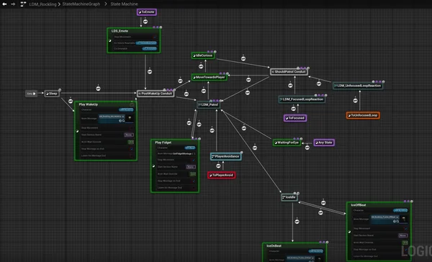
Task: Toggle Stop Movement checkbox in Play Fidget node
Action: pyautogui.click(x=194, y=160)
